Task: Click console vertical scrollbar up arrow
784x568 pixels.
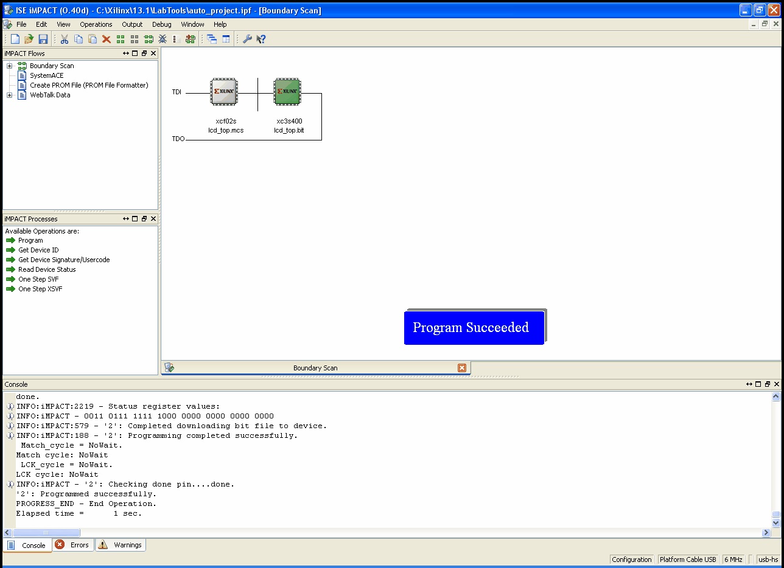Action: tap(776, 397)
